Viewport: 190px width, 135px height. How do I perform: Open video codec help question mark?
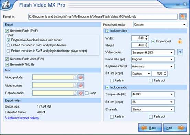click(180, 52)
